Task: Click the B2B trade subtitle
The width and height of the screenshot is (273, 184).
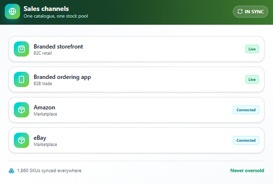Action: pyautogui.click(x=43, y=84)
